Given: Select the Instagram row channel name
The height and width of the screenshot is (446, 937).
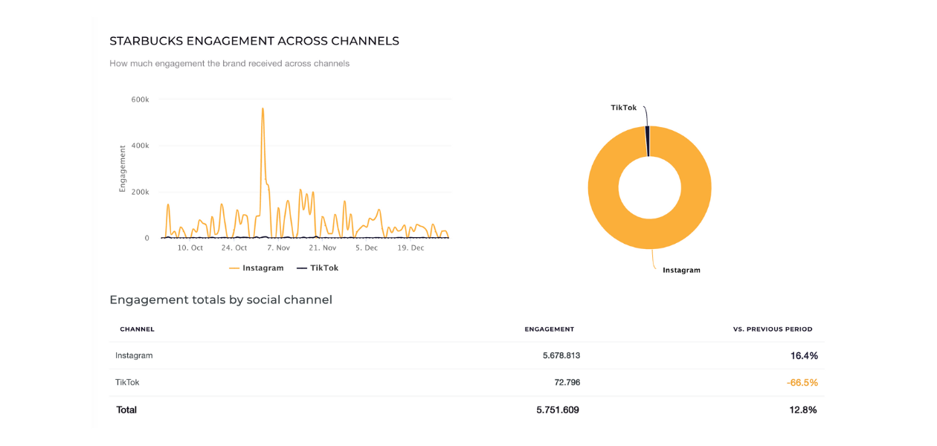Looking at the screenshot, I should (134, 355).
